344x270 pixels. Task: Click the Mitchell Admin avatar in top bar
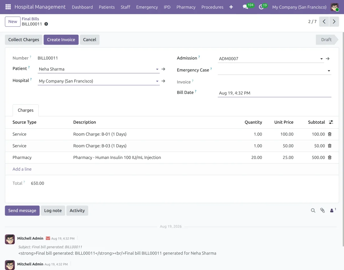tap(335, 7)
